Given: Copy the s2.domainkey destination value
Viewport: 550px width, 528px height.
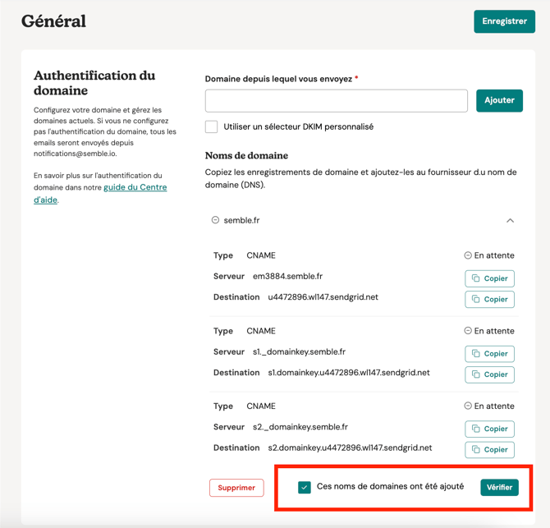Looking at the screenshot, I should [x=490, y=449].
